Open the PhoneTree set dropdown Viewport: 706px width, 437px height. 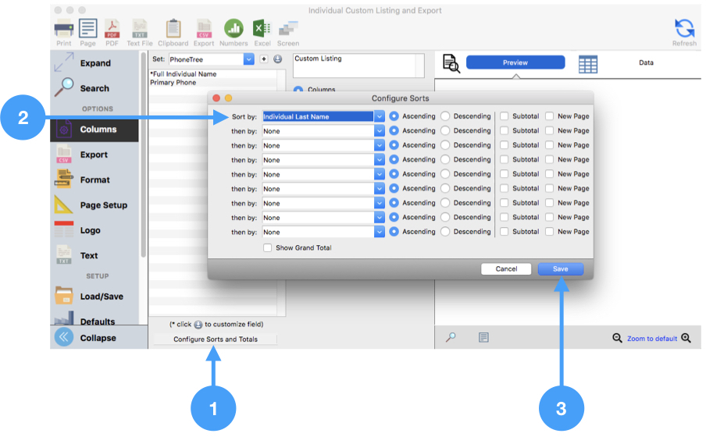(249, 59)
